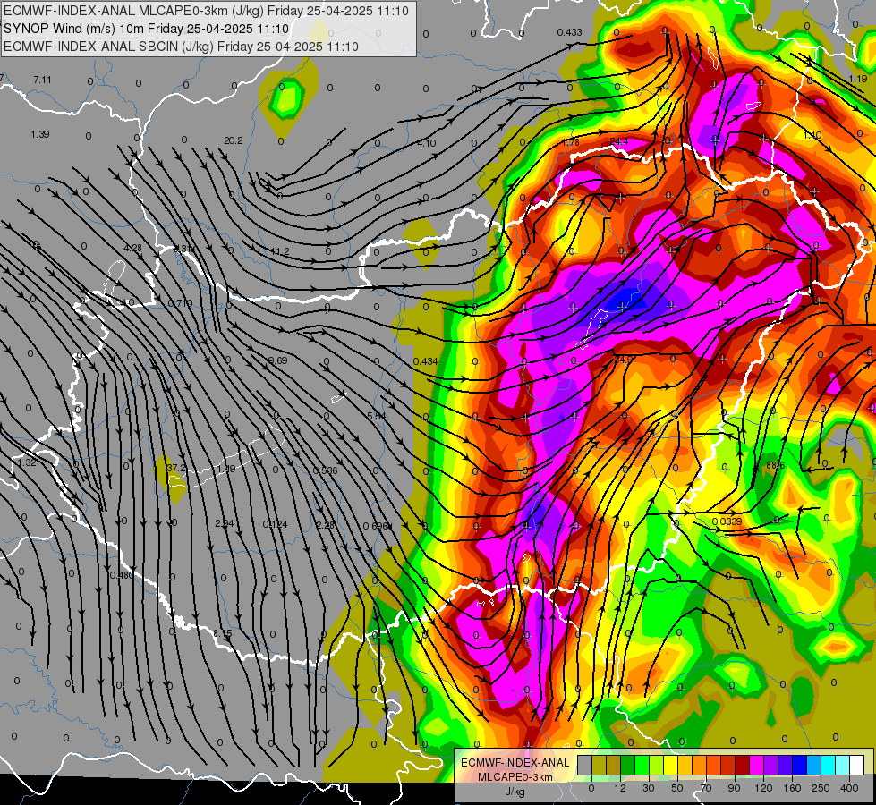Click the lime yellow-green legend swatch
The image size is (876, 805).
point(657,765)
